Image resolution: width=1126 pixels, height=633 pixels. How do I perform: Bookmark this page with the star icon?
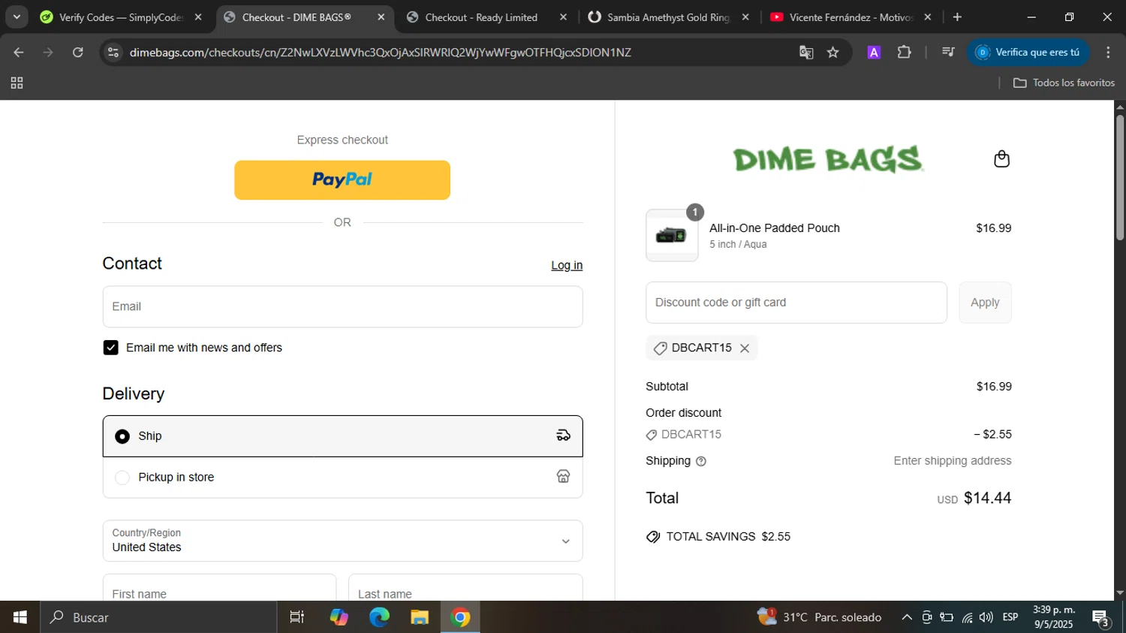832,52
